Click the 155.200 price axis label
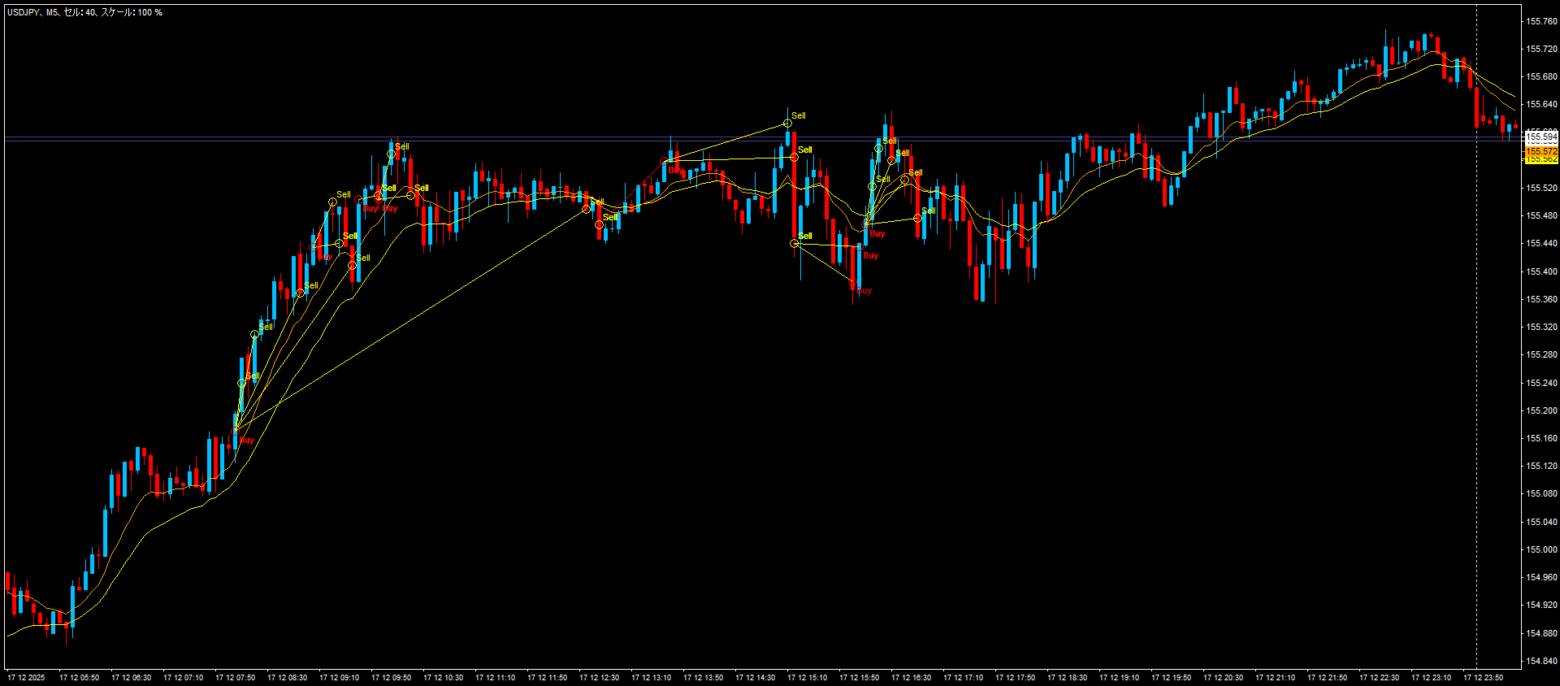The width and height of the screenshot is (1560, 686). coord(1541,410)
